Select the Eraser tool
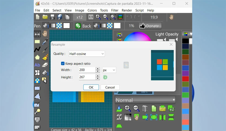The image size is (226, 131). (x=45, y=65)
